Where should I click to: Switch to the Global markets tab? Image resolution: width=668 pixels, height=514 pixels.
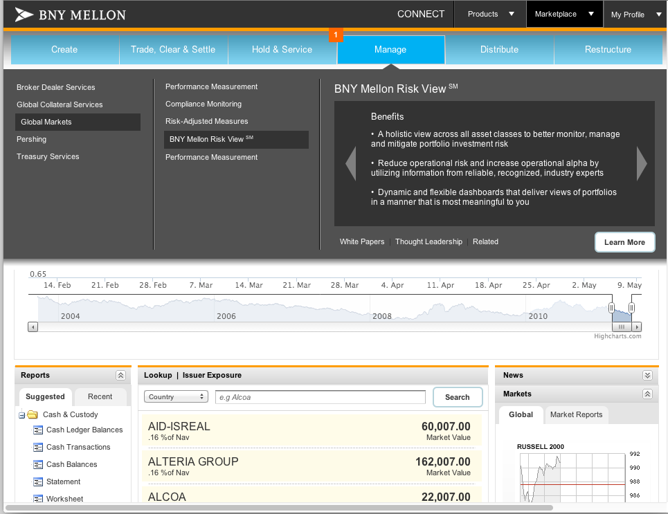521,414
